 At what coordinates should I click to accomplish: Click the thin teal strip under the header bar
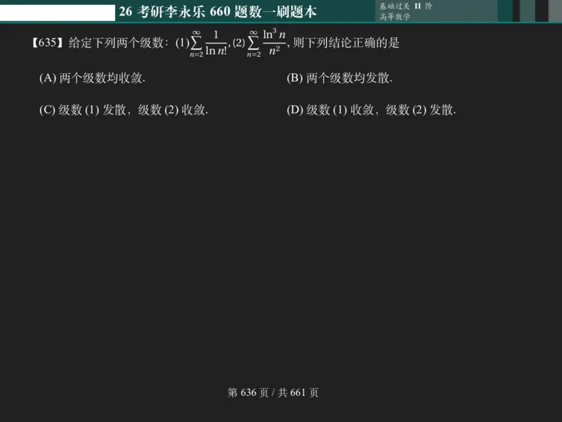(281, 23)
